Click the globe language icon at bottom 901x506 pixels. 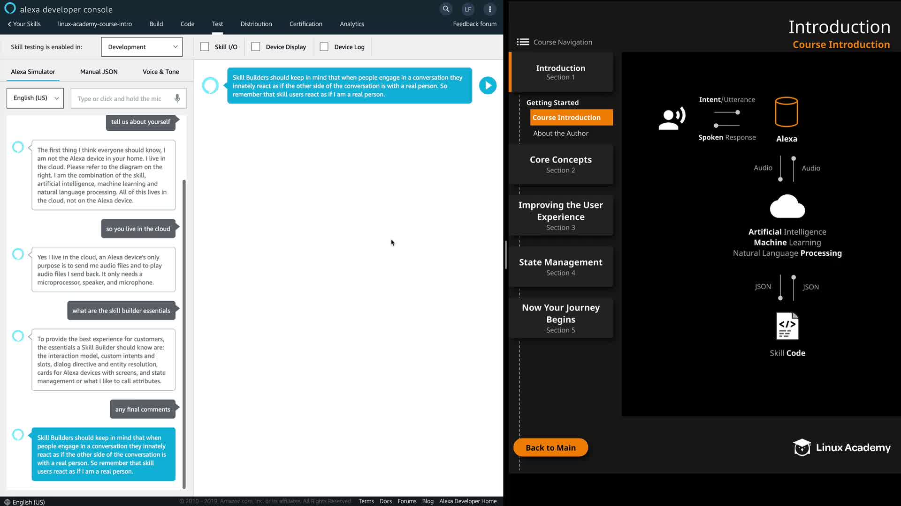(7, 502)
